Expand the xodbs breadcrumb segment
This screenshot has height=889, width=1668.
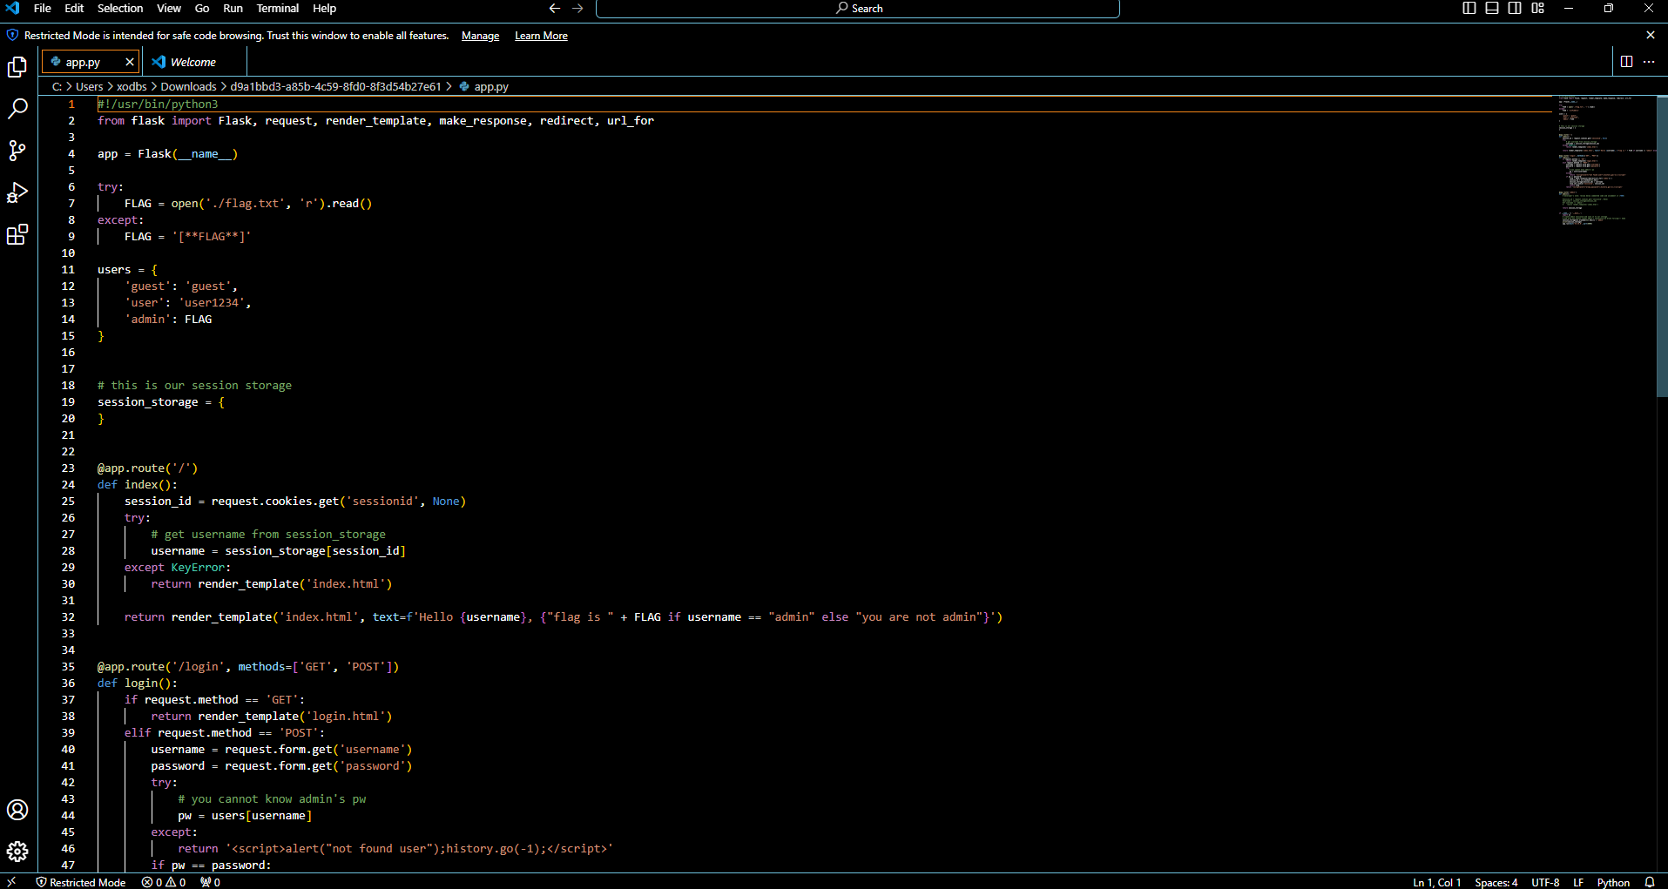click(132, 86)
